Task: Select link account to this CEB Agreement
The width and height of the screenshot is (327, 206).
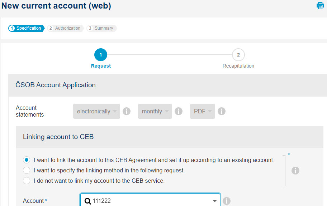Action: point(27,160)
